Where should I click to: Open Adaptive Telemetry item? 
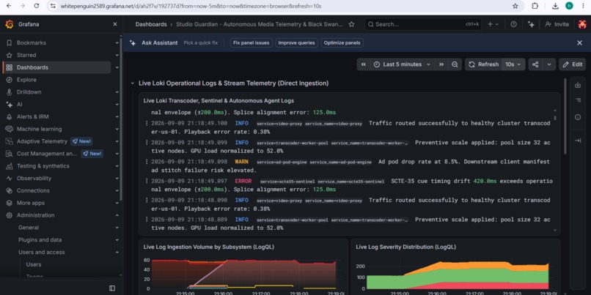click(x=42, y=141)
